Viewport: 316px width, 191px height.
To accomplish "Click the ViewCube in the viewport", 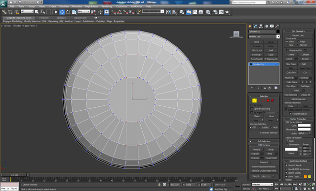I will [x=236, y=34].
